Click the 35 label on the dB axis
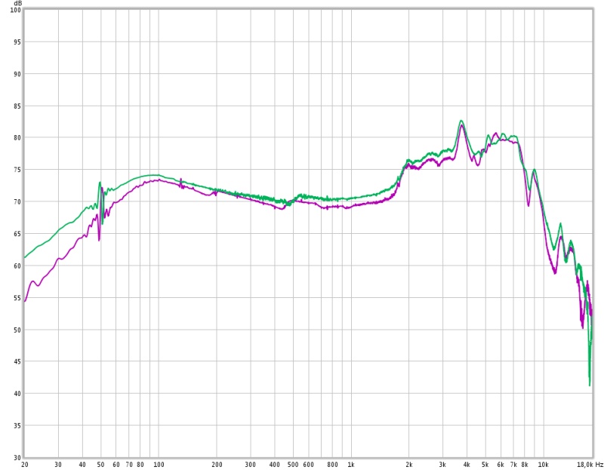 (16, 425)
